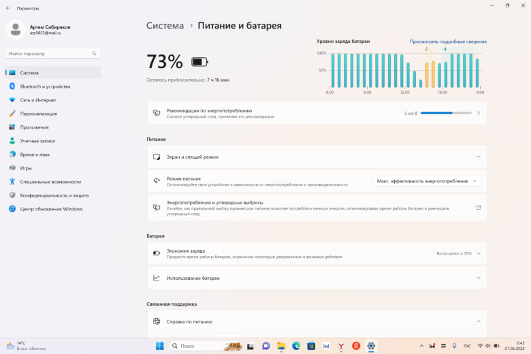Open Время и язык settings
The height and width of the screenshot is (354, 531).
53,155
